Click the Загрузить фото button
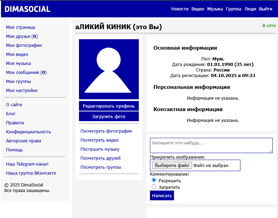 point(109,116)
